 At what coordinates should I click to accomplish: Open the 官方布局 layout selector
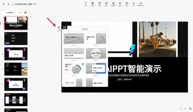(85, 29)
